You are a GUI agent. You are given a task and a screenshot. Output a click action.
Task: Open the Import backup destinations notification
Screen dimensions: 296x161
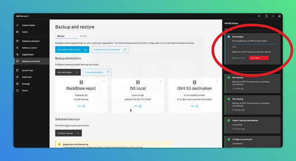[x=253, y=125]
